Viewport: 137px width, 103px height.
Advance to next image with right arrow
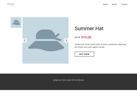[66, 40]
